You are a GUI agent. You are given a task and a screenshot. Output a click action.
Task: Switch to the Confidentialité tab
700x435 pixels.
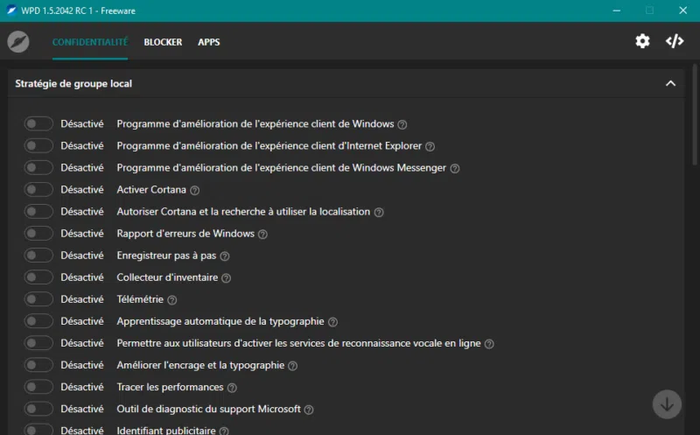pyautogui.click(x=90, y=42)
